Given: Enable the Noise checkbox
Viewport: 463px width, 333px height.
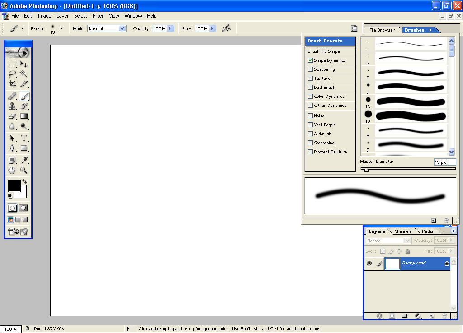Looking at the screenshot, I should click(x=310, y=116).
